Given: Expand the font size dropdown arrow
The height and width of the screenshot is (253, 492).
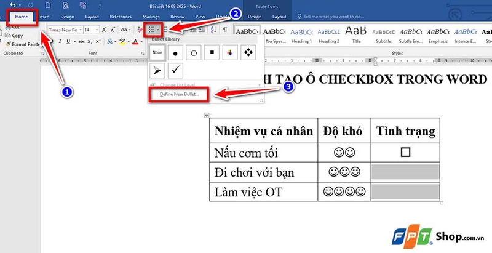Looking at the screenshot, I should [x=97, y=30].
